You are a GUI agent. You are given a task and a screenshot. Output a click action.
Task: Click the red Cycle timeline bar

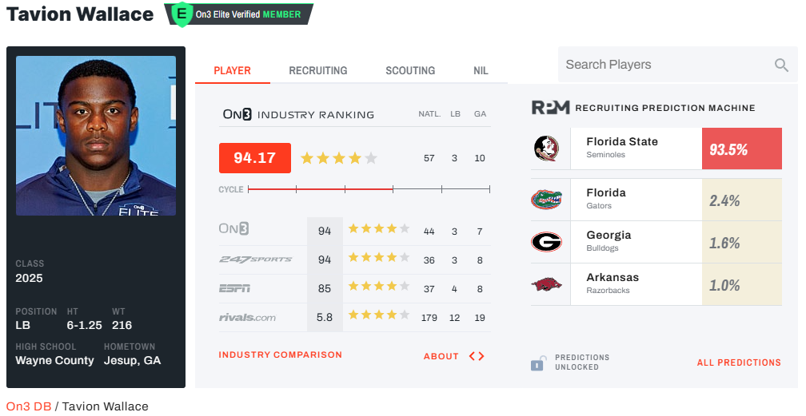[320, 189]
